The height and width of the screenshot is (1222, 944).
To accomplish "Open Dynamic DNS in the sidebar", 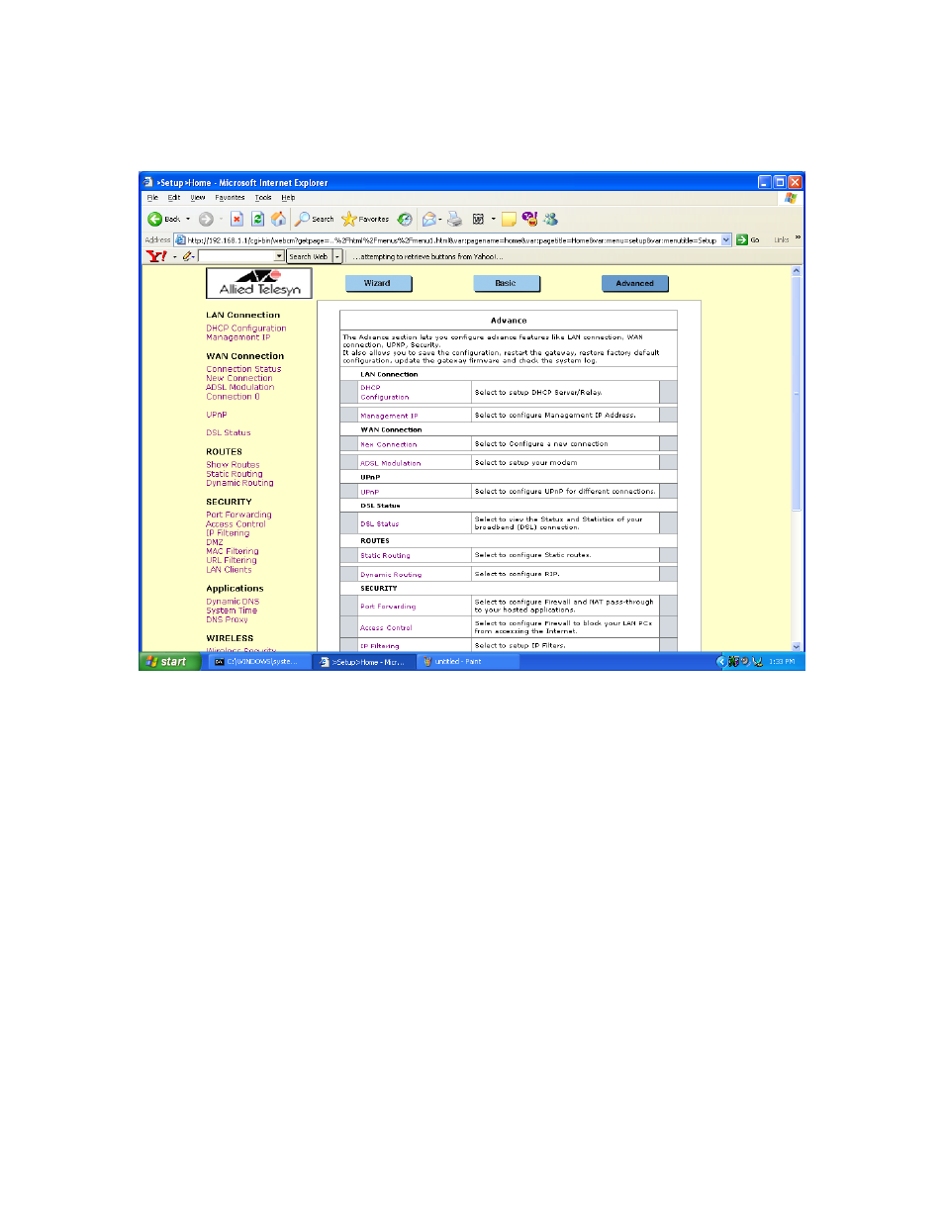I will pos(233,602).
